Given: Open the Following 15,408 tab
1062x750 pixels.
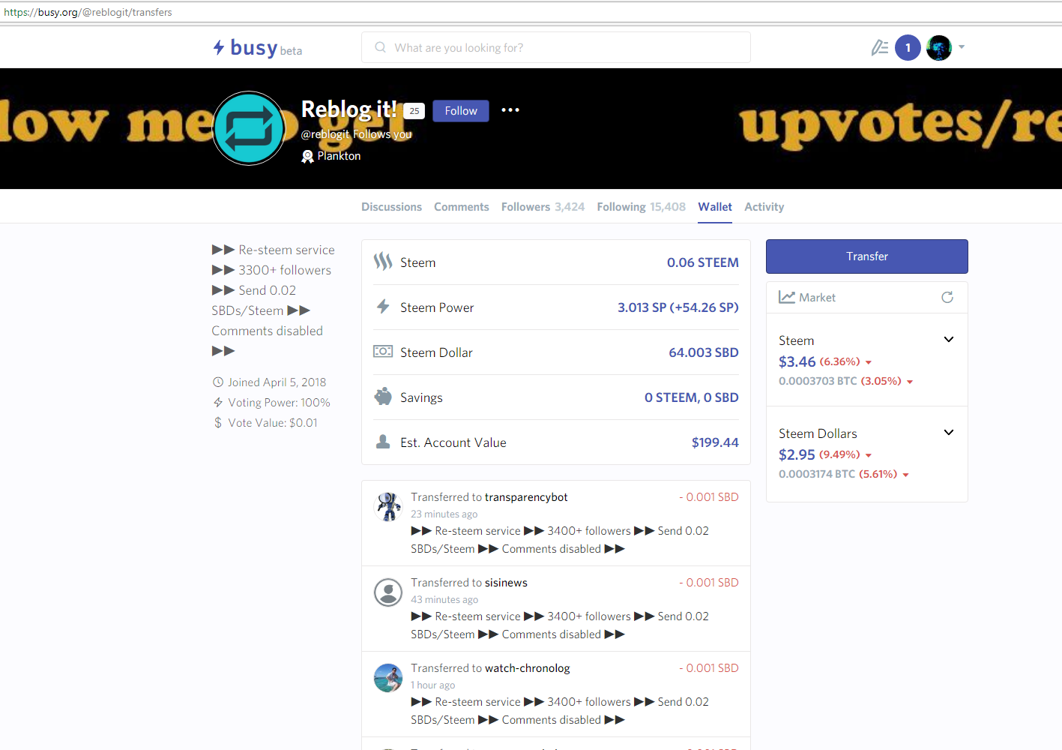Looking at the screenshot, I should 642,207.
